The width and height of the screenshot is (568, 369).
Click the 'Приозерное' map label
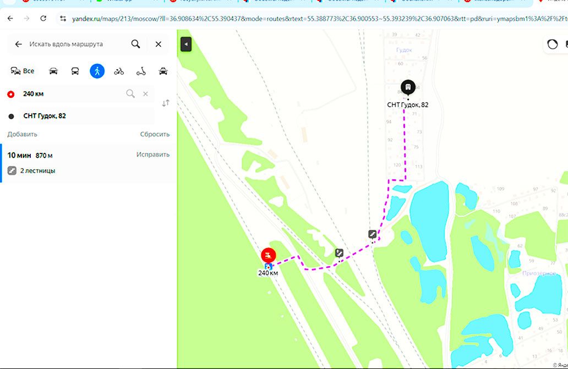tap(539, 273)
